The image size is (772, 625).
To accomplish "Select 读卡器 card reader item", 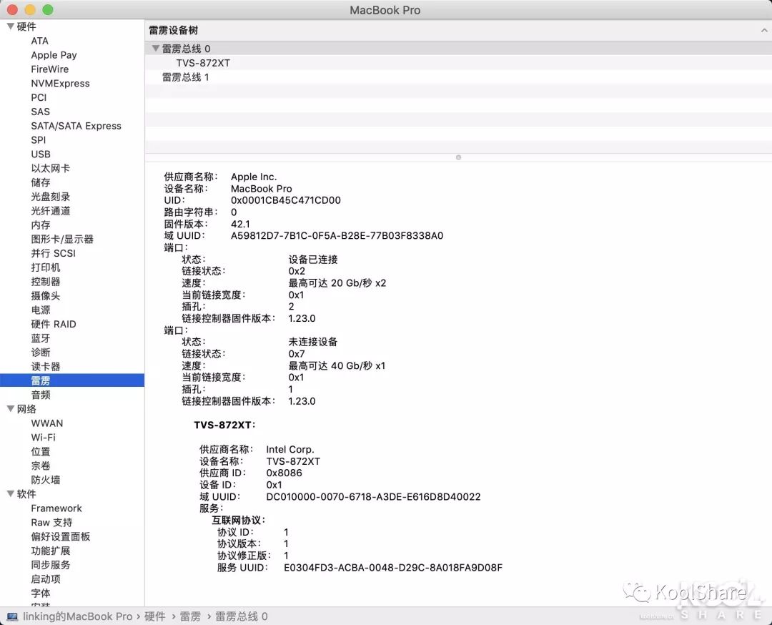I will [45, 366].
